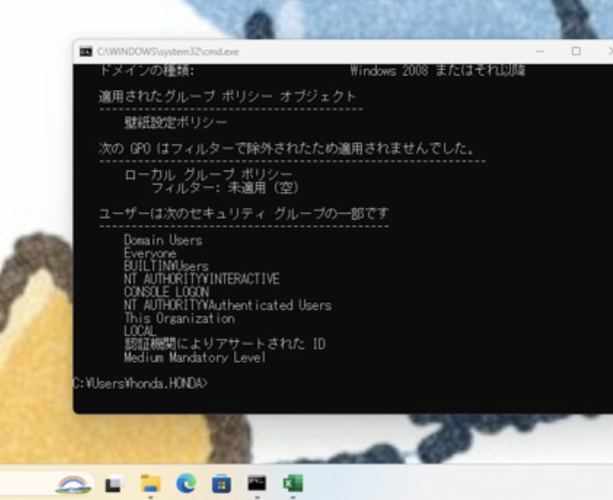The width and height of the screenshot is (613, 500).
Task: Open the Microsoft Store taskbar icon
Action: [222, 484]
